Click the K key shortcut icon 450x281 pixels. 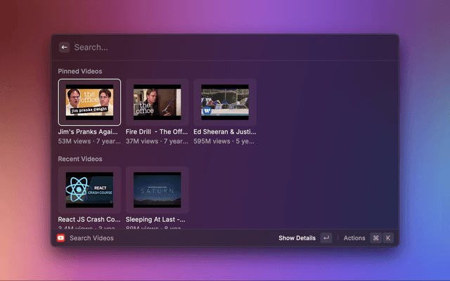[x=387, y=238]
